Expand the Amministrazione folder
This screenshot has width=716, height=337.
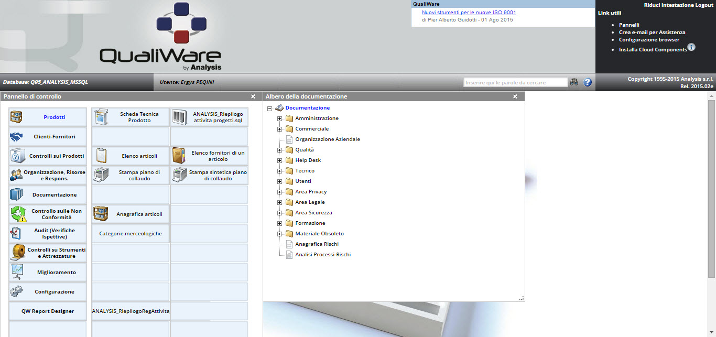tap(280, 118)
